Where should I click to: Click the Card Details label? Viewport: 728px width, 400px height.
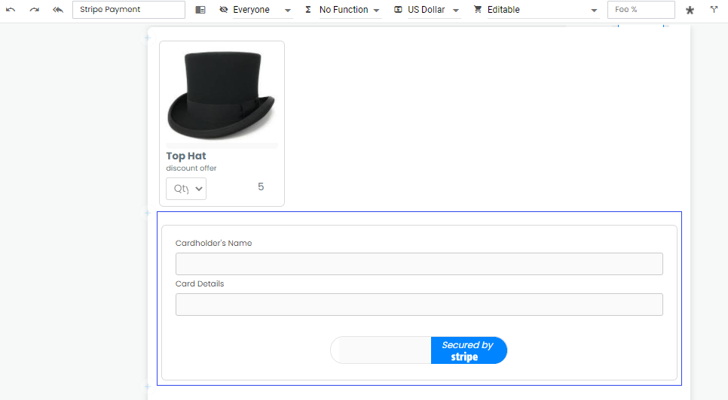pos(200,283)
